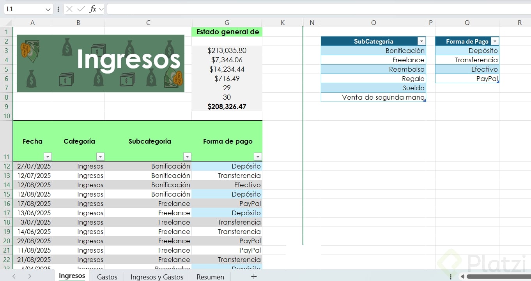Screen dimensions: 531x281
Task: Click the three-dot handle beside the Name Box
Action: [x=58, y=9]
